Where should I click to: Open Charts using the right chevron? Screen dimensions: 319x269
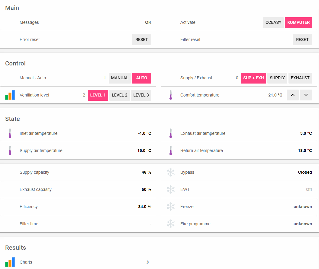pyautogui.click(x=148, y=262)
